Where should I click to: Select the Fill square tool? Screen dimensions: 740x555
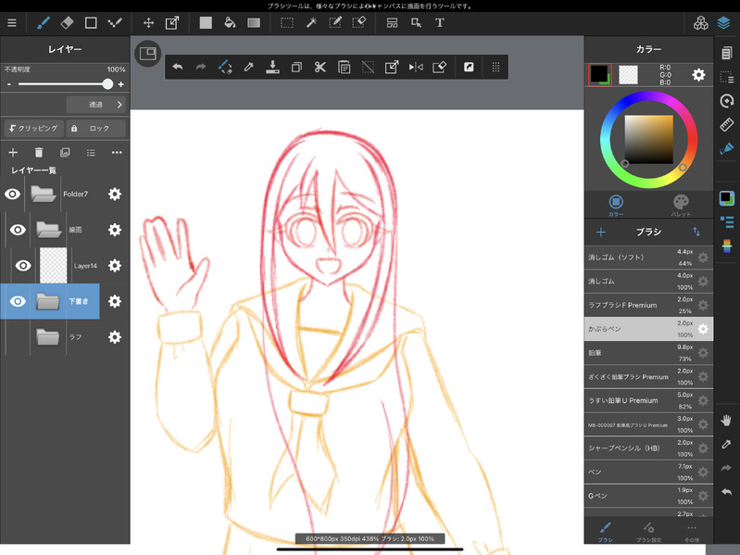click(206, 22)
